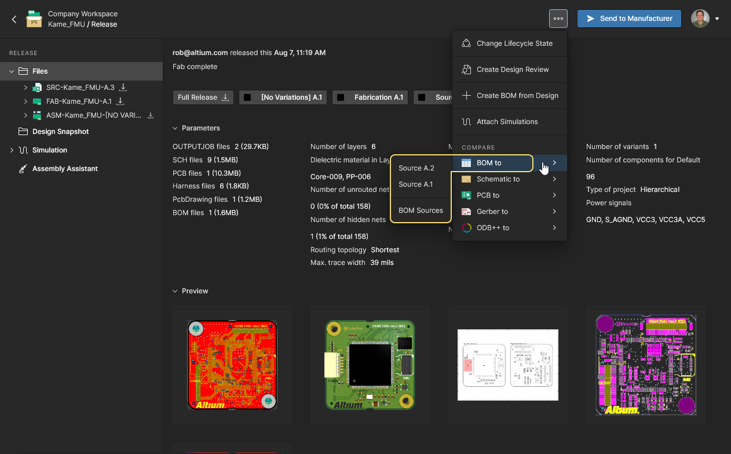Expand the FAB-Kame_FMU-A.1 node

click(25, 101)
